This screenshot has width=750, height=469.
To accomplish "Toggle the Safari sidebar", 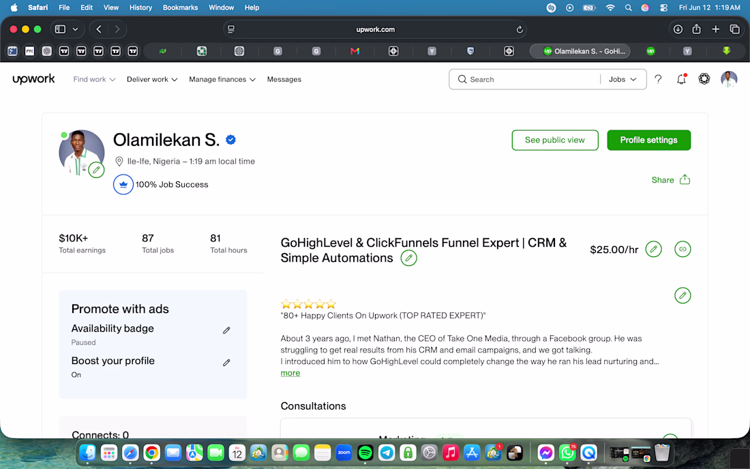I will click(60, 29).
